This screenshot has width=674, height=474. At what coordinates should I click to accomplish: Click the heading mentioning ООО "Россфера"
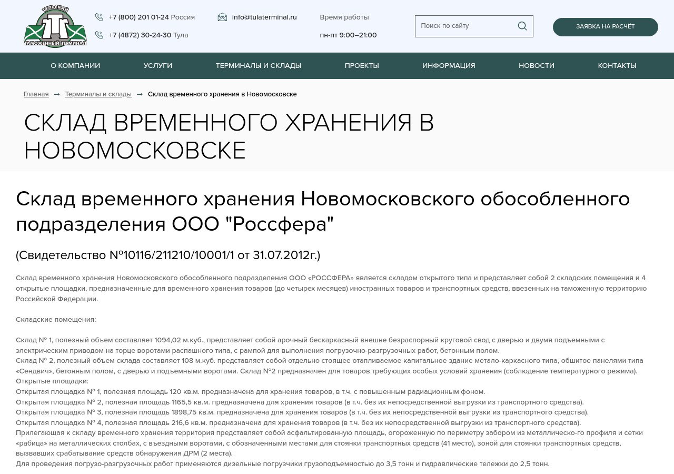coord(323,212)
